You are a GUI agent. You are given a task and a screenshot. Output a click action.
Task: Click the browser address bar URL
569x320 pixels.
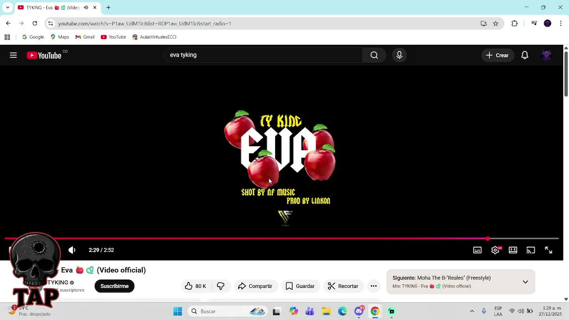144,24
